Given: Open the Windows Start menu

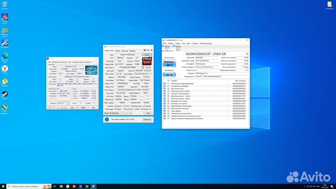Looking at the screenshot, I should click(x=3, y=186).
